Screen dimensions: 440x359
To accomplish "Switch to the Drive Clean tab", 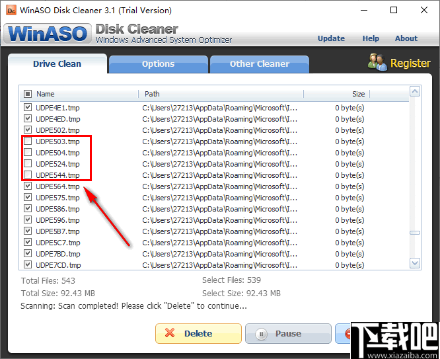I will click(57, 63).
